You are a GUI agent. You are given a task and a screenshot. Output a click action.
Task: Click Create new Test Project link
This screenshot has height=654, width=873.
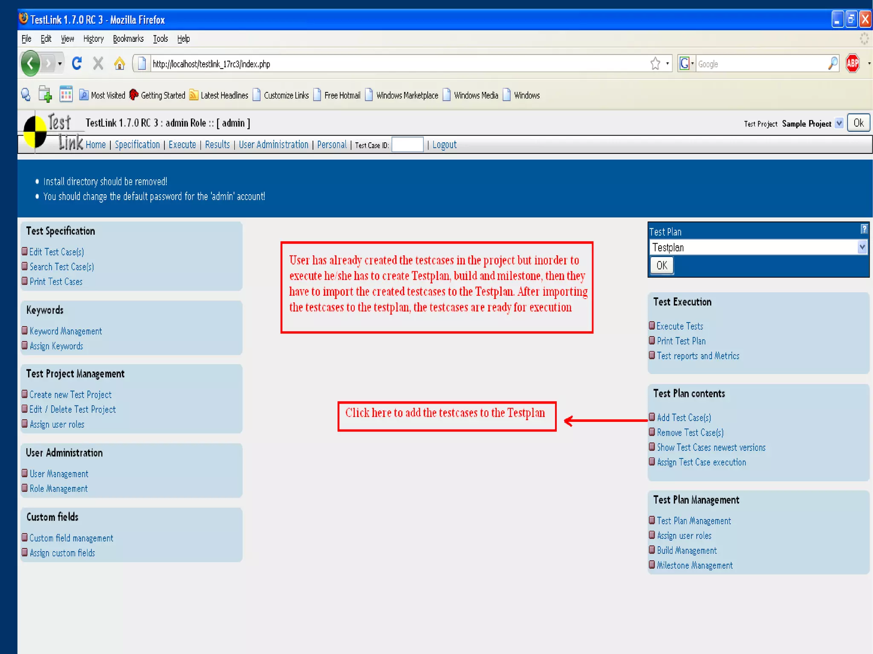70,395
